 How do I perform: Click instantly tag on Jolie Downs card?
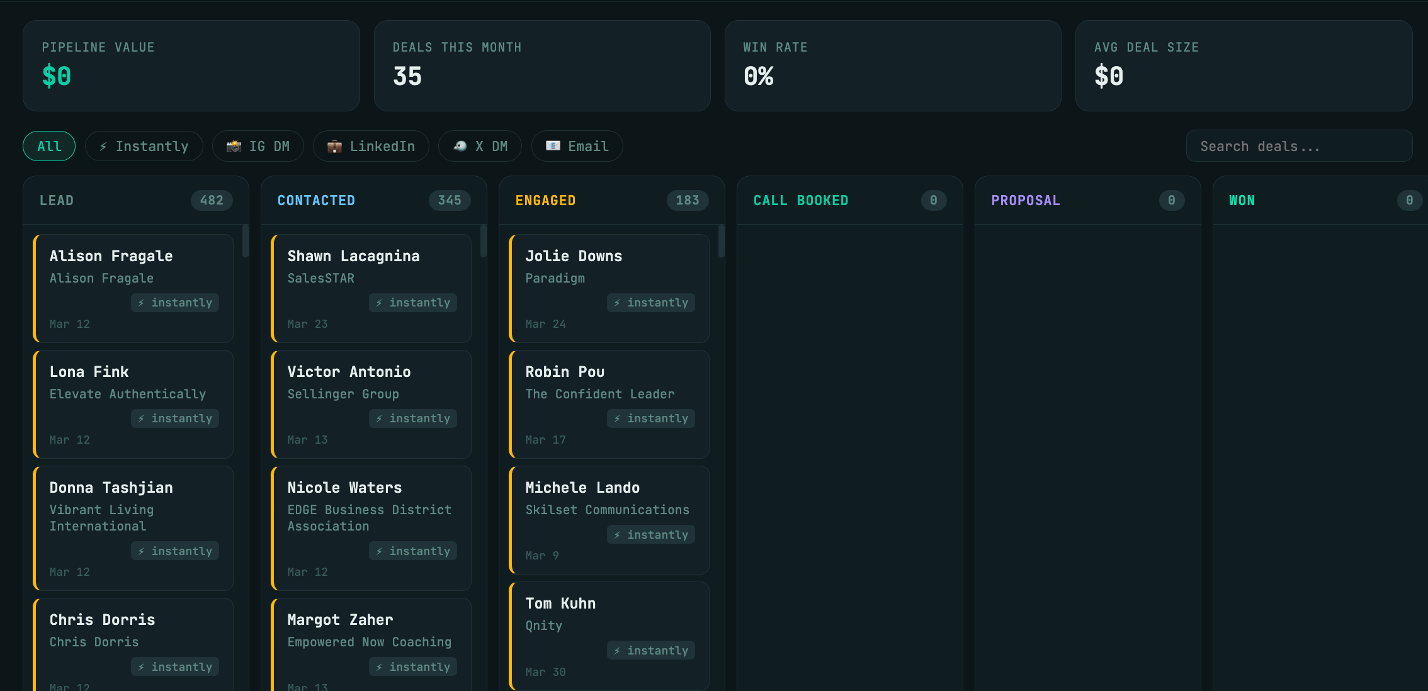point(651,303)
